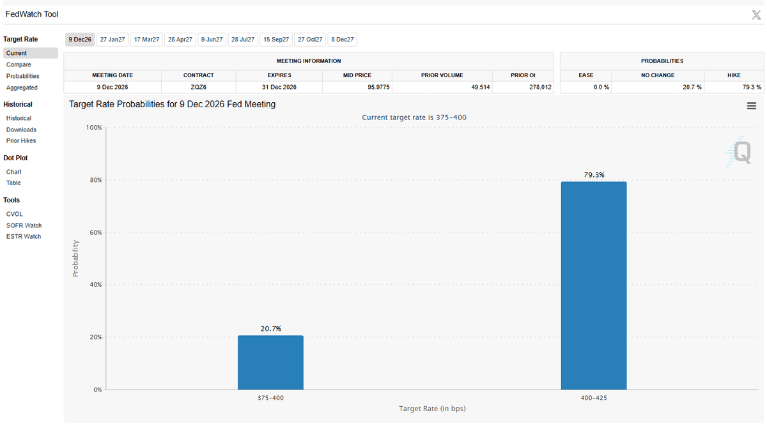Select the 15 Sep27 meeting tab
Viewport: 767px width, 424px height.
pos(277,40)
